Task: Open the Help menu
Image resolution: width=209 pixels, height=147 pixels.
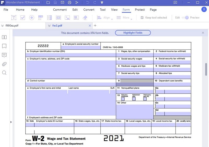Action: tap(34, 10)
